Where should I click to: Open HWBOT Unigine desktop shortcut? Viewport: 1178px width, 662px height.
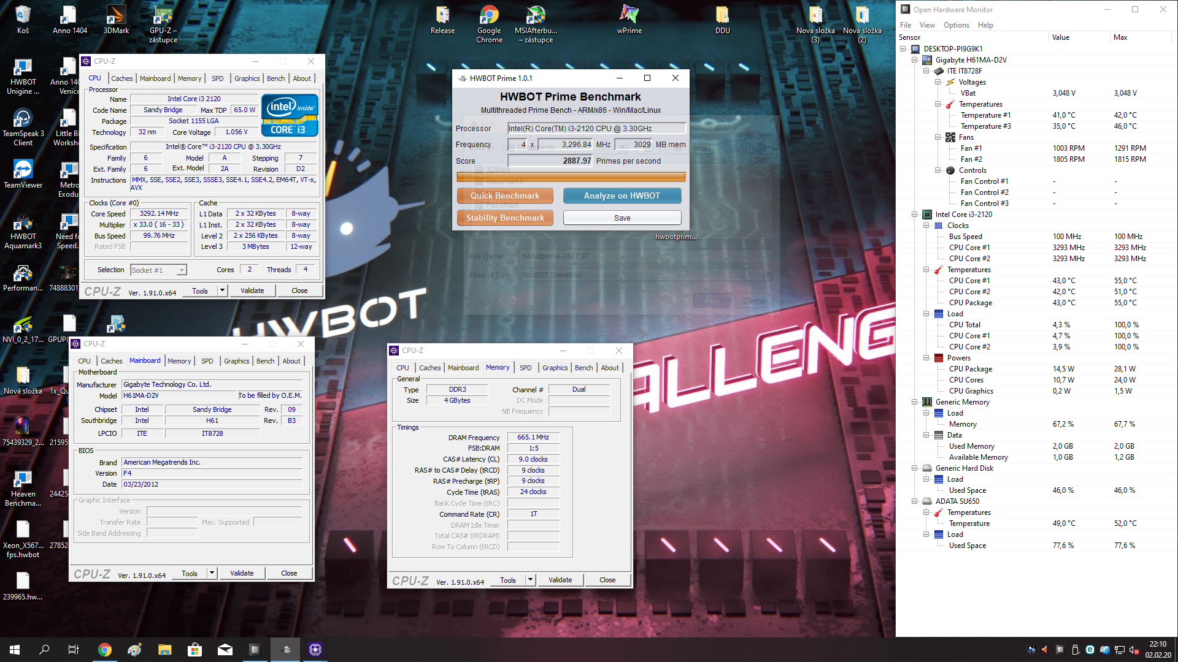point(23,76)
